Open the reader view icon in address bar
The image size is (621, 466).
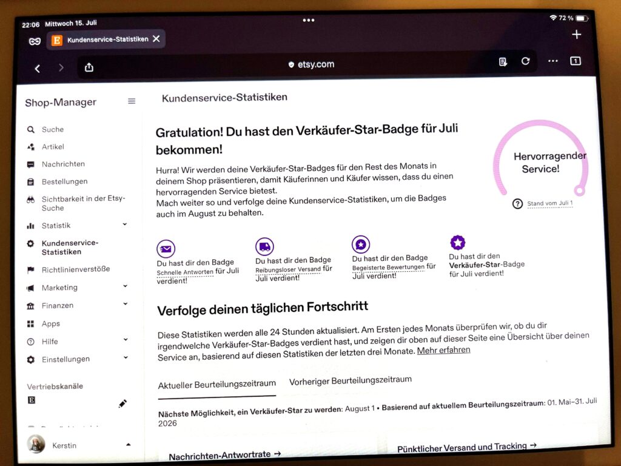tap(503, 62)
